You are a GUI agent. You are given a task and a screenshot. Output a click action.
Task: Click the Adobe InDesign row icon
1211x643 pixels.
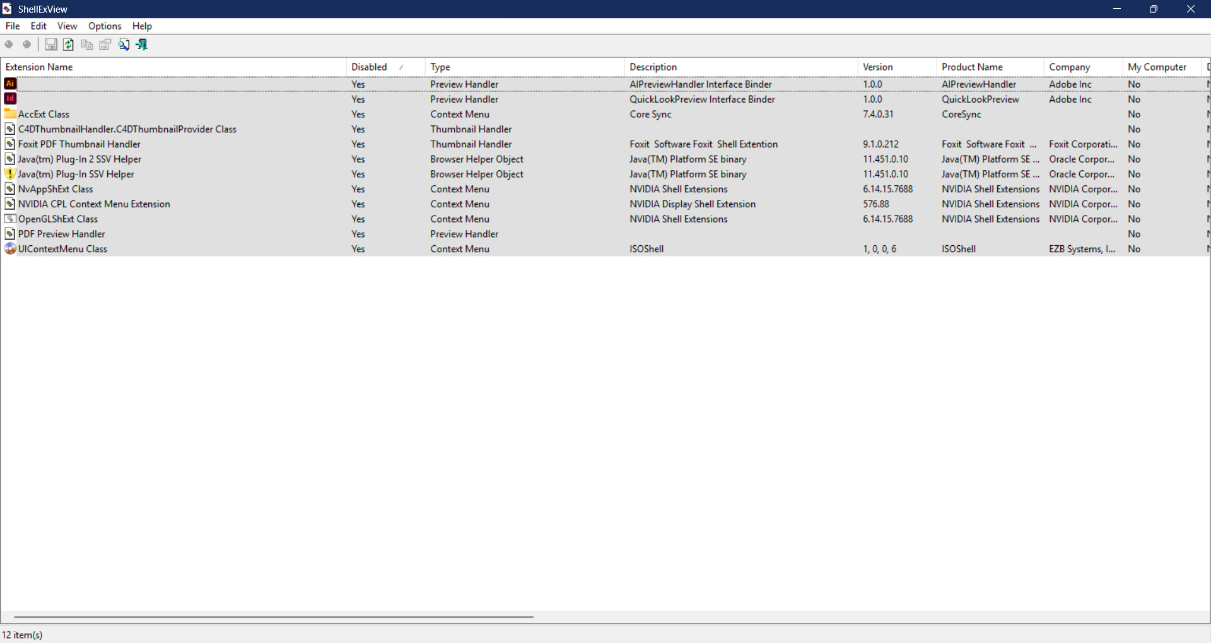pyautogui.click(x=10, y=99)
